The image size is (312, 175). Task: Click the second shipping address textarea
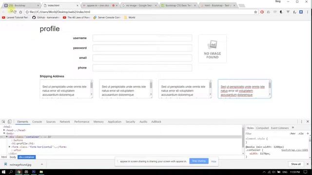tap(126, 89)
